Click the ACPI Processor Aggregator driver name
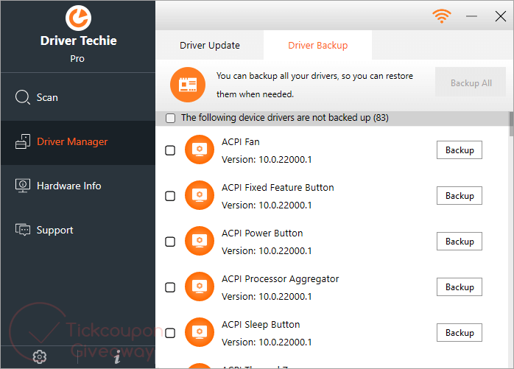This screenshot has height=369, width=514. [x=281, y=279]
